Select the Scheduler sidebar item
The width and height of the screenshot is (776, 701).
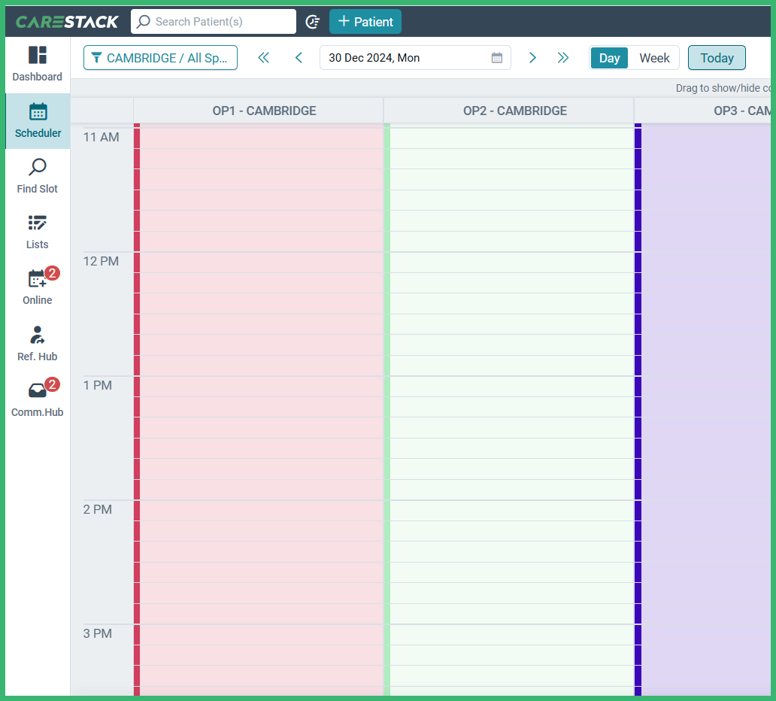point(38,121)
